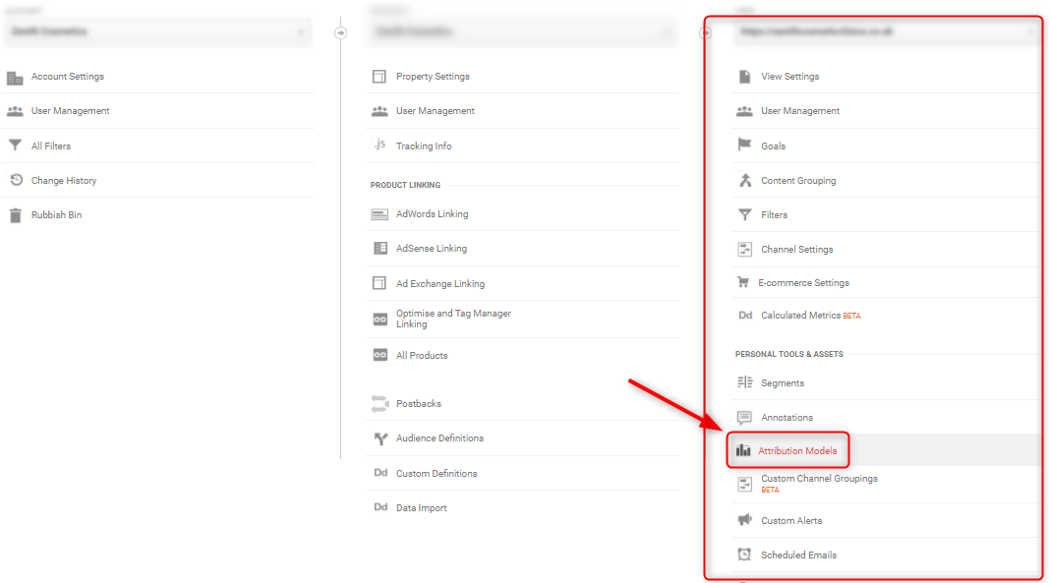Click the Ad Exchange Linking icon
The image size is (1050, 583).
pos(379,283)
